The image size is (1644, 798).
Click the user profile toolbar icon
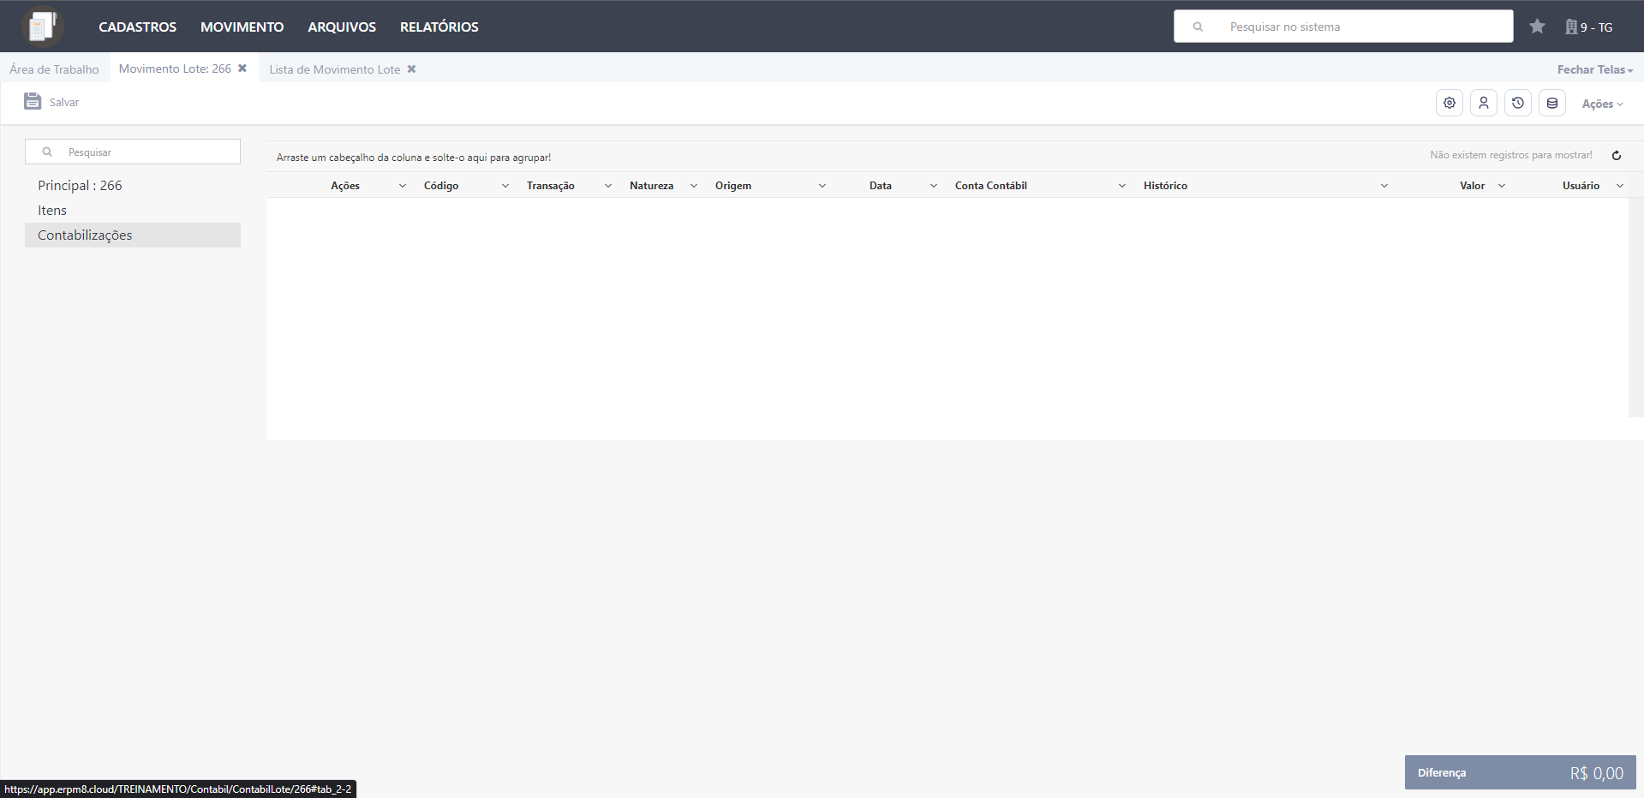tap(1484, 103)
